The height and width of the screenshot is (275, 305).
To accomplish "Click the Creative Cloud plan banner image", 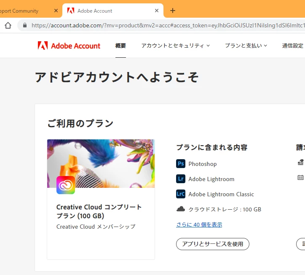I will click(101, 163).
